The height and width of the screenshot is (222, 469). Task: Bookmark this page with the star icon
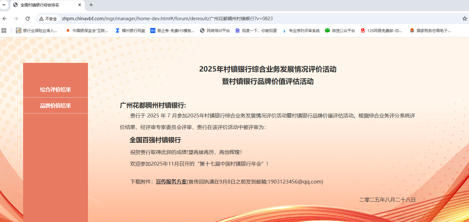(x=465, y=19)
